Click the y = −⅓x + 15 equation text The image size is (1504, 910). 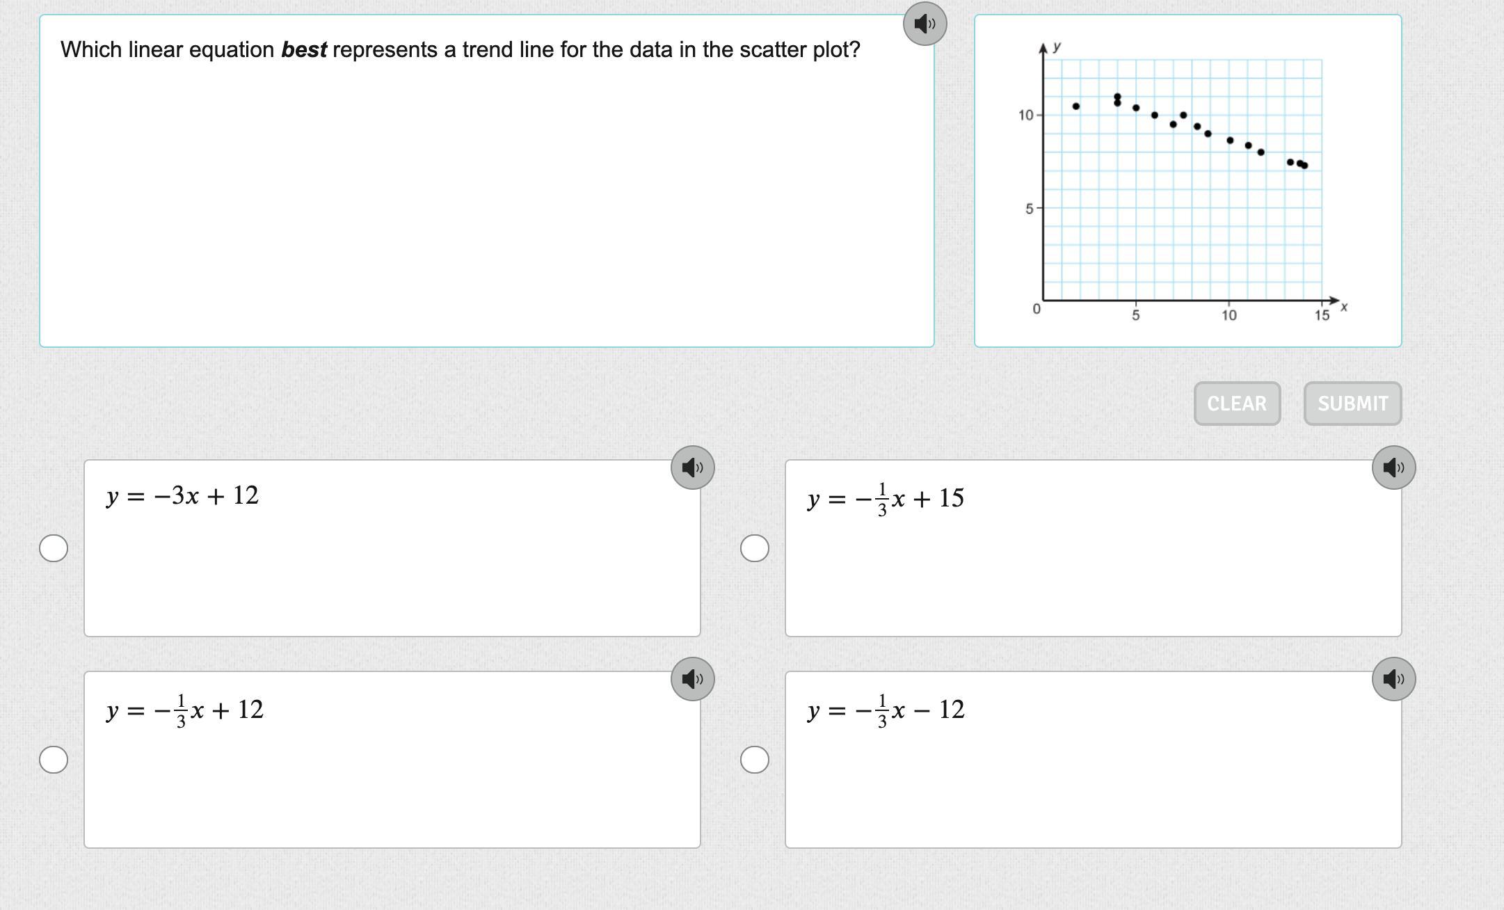coord(886,499)
